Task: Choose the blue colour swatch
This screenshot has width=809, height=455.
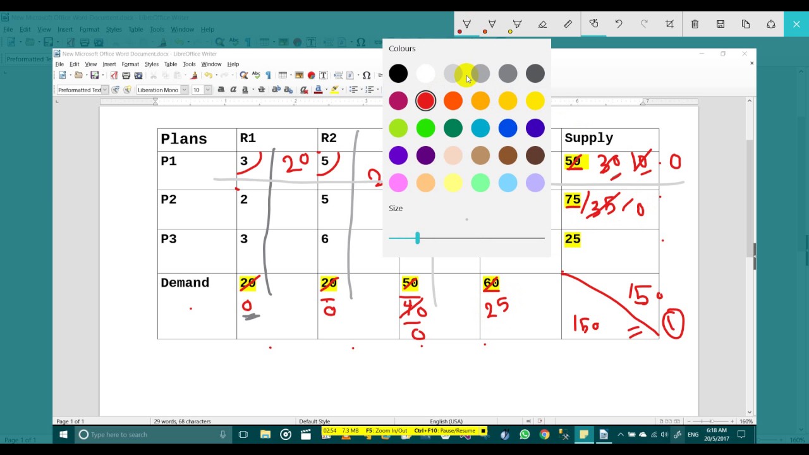Action: [x=508, y=128]
